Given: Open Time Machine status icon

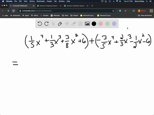Looking at the screenshot, I should tap(110, 1).
